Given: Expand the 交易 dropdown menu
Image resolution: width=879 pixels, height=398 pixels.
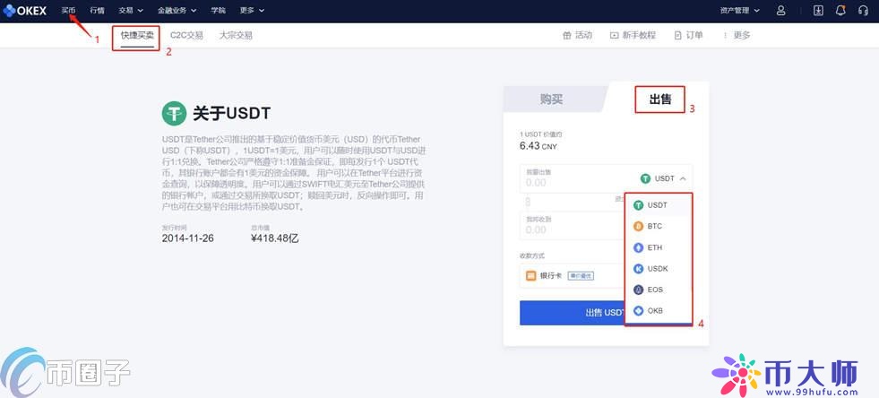Looking at the screenshot, I should tap(131, 10).
